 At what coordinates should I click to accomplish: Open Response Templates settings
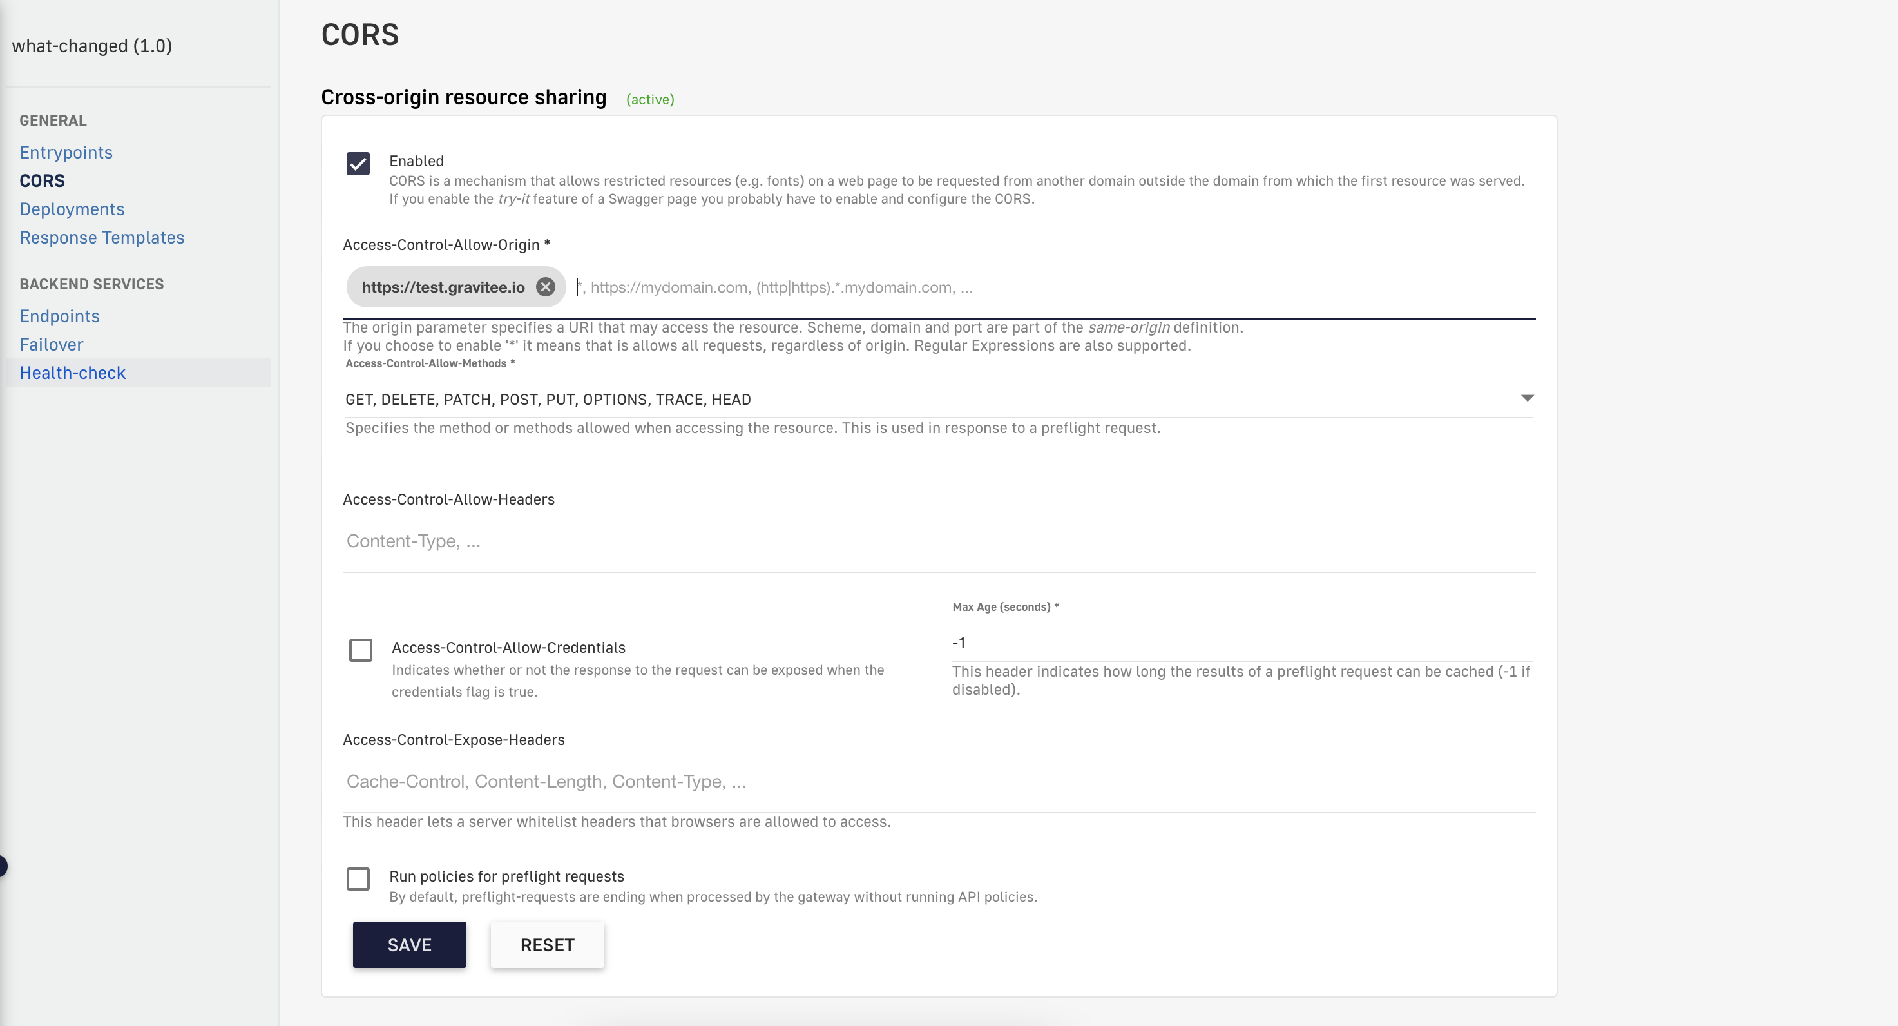pyautogui.click(x=102, y=237)
